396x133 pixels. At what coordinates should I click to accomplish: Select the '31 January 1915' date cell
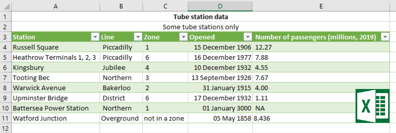[x=220, y=88]
